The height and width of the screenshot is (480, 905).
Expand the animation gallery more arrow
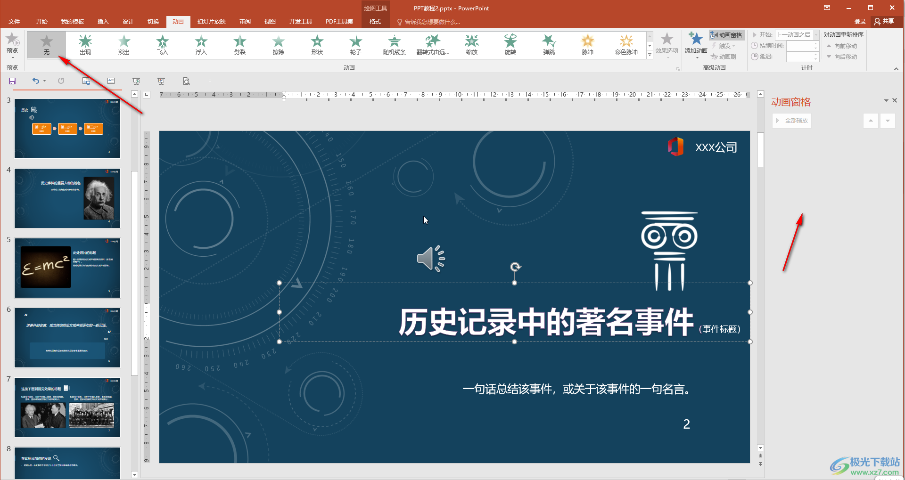click(650, 55)
